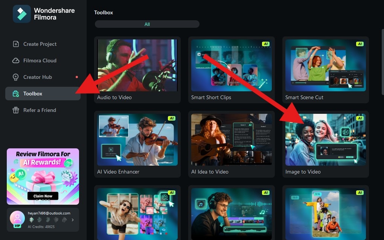Launch the AI Idea to Video thumbnail
The width and height of the screenshot is (384, 240).
(x=232, y=140)
